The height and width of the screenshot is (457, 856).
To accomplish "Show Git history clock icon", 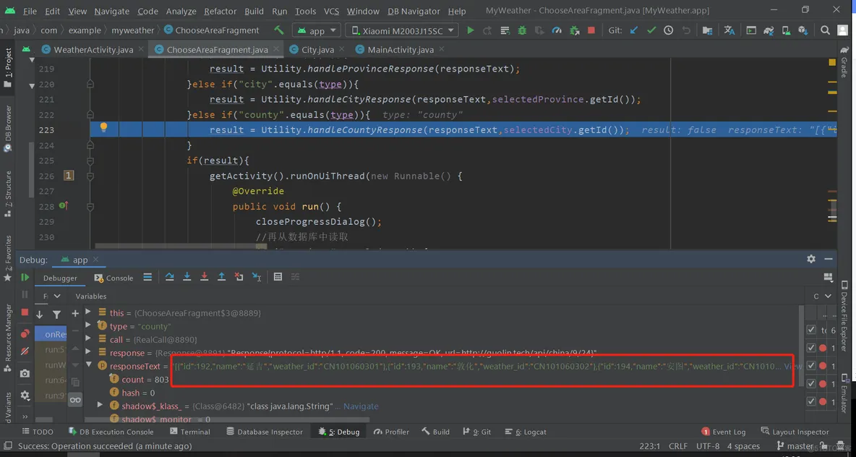I will (x=668, y=30).
